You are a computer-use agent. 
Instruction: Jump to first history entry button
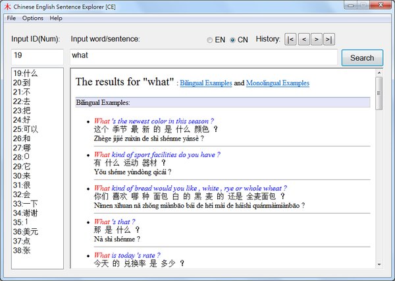(x=290, y=40)
